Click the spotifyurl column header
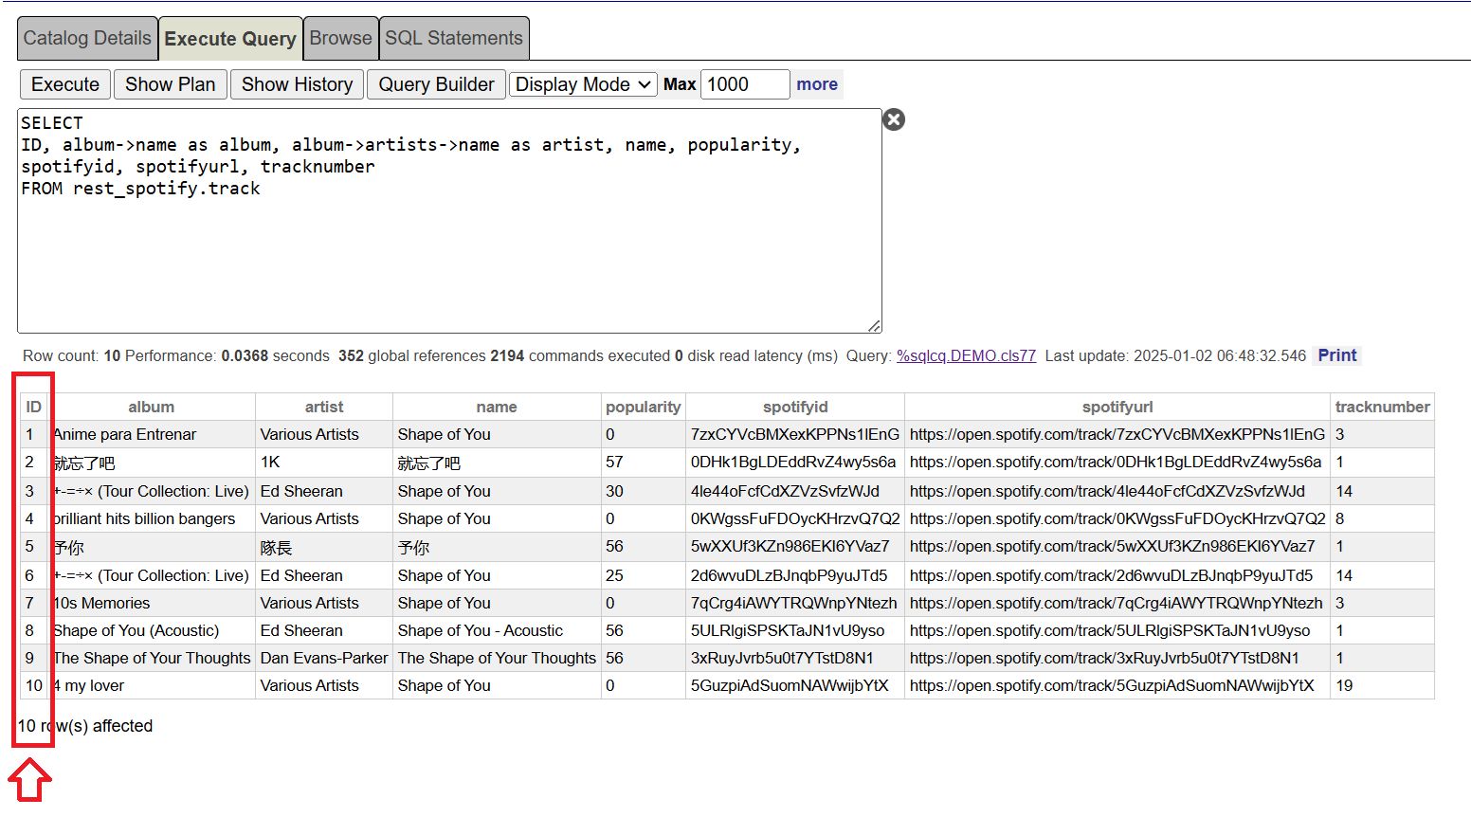Image resolution: width=1471 pixels, height=817 pixels. (x=1117, y=407)
